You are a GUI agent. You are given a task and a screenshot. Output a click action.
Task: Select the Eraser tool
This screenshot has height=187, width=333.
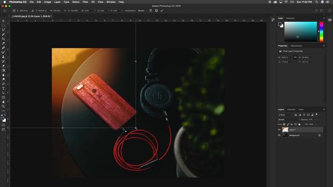click(x=3, y=66)
